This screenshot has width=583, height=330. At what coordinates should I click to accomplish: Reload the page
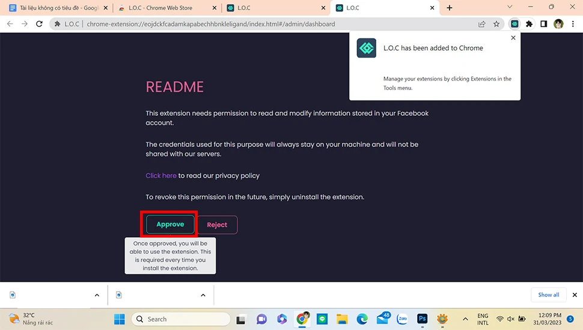40,24
